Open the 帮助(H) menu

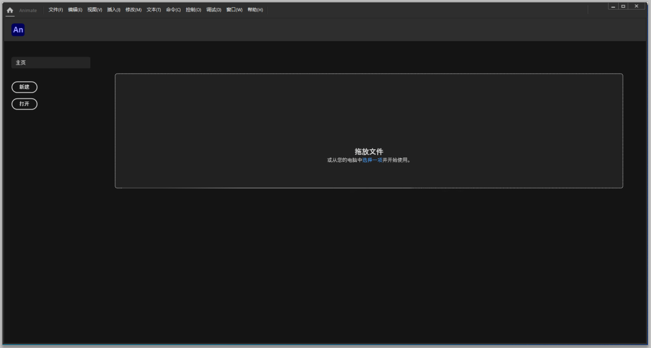pos(255,10)
